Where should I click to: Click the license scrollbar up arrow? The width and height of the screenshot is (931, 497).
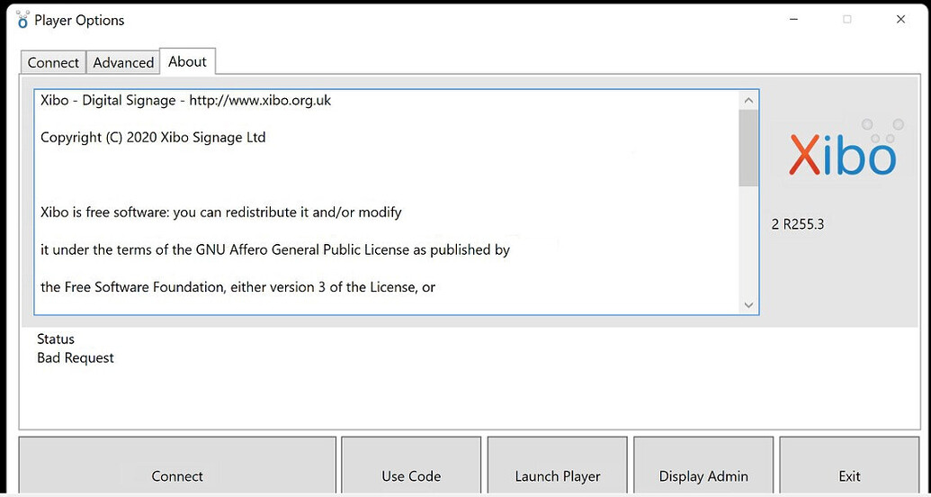[748, 100]
